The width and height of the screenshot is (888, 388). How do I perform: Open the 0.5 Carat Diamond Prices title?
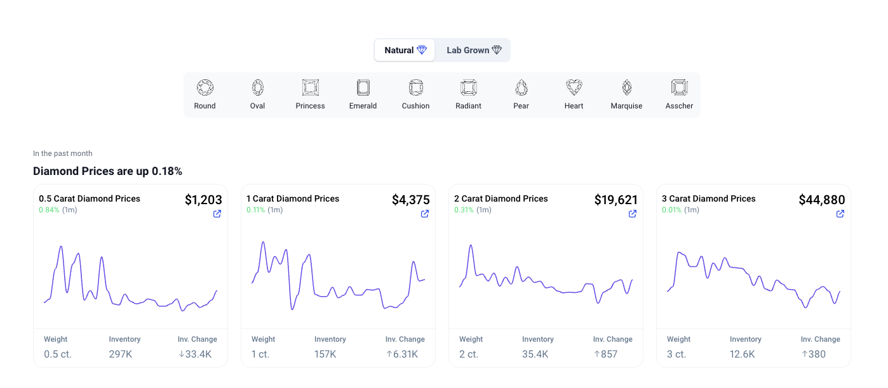[x=90, y=198]
